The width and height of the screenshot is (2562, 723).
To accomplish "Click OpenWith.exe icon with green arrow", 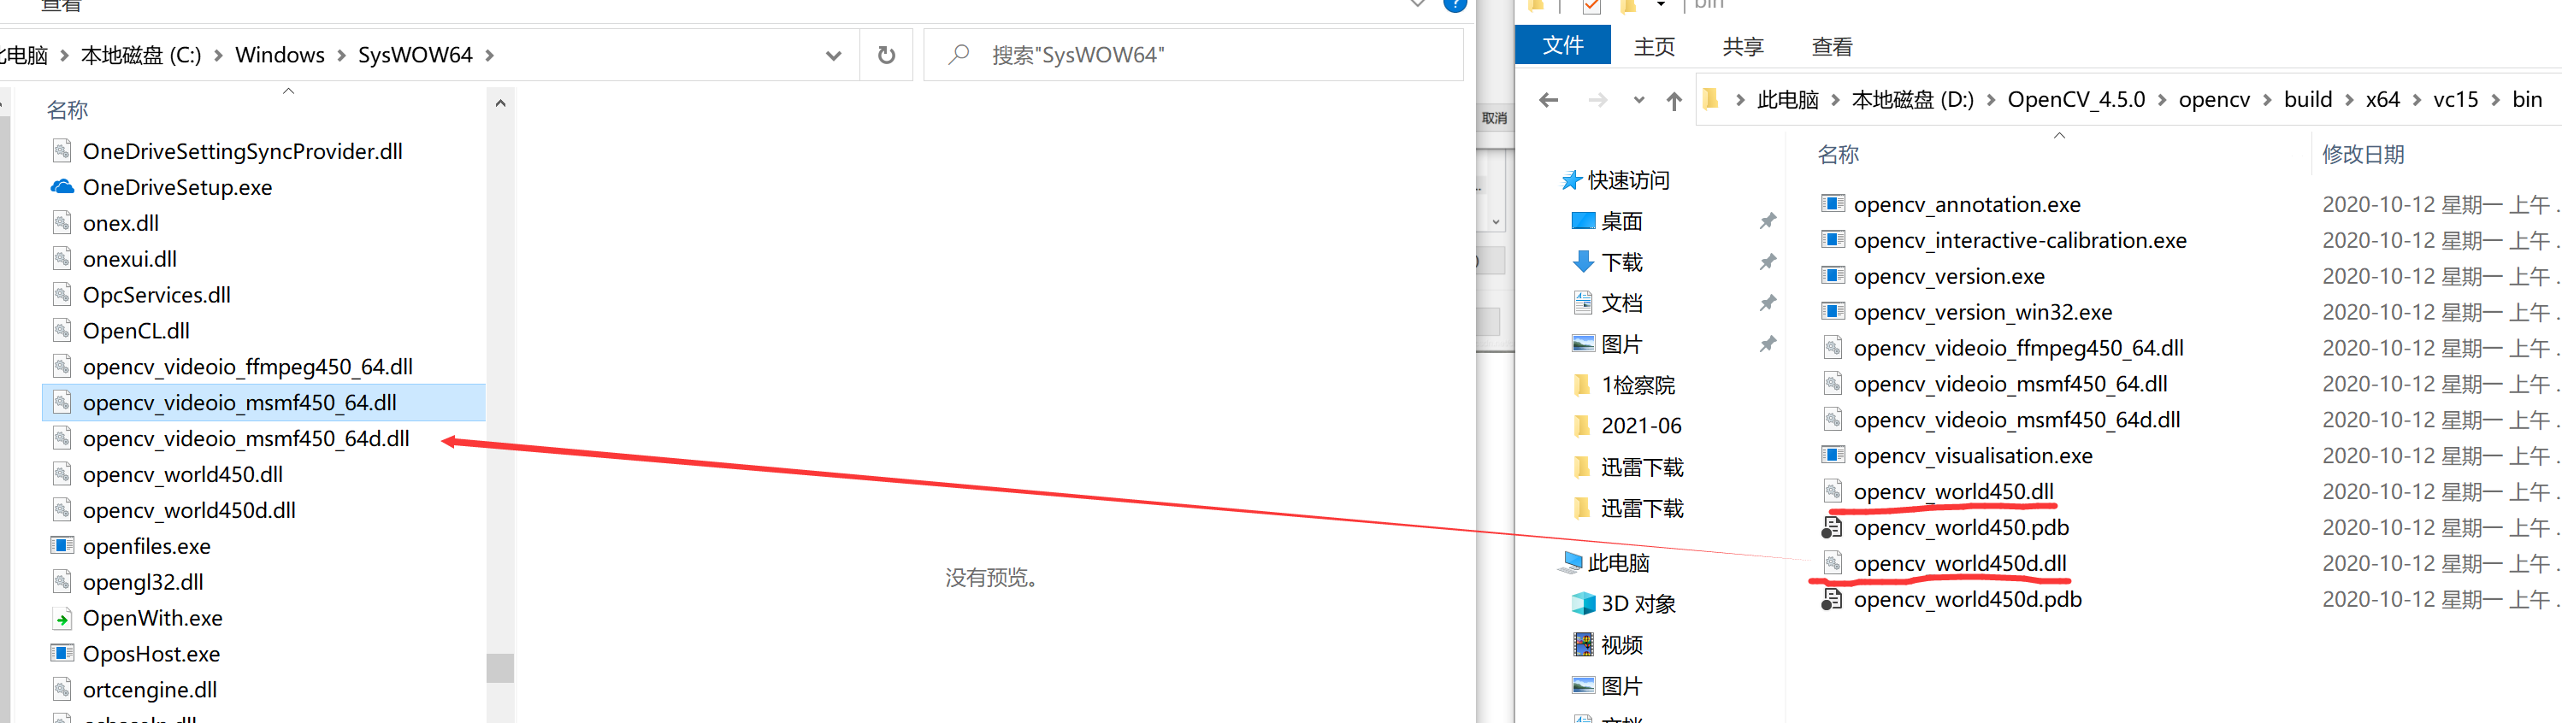I will pos(62,618).
